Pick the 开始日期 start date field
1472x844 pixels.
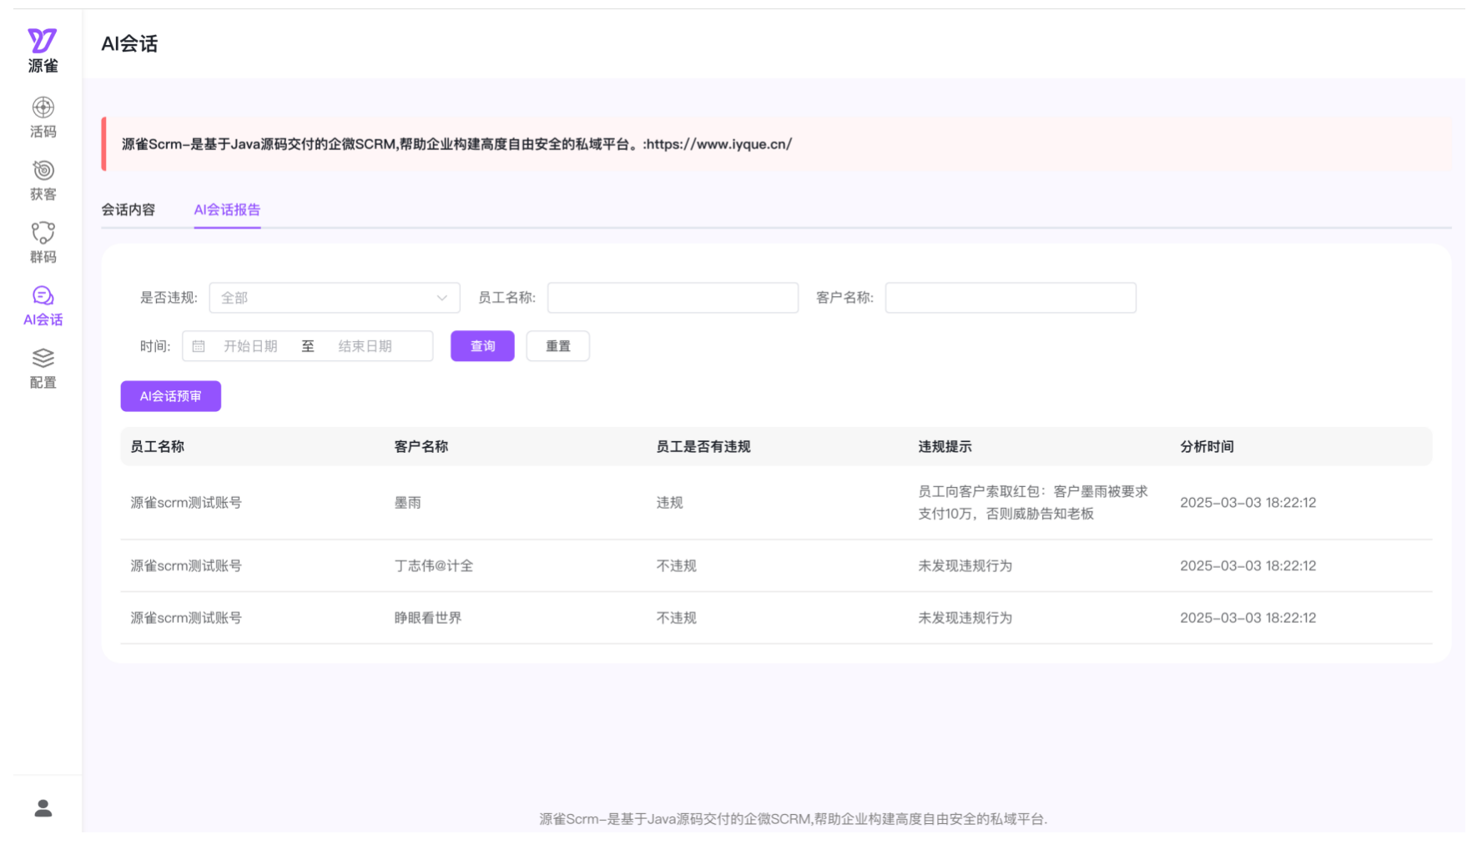(x=250, y=346)
